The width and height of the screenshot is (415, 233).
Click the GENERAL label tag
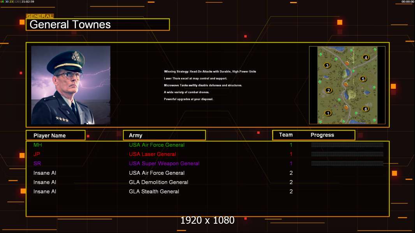(x=40, y=16)
